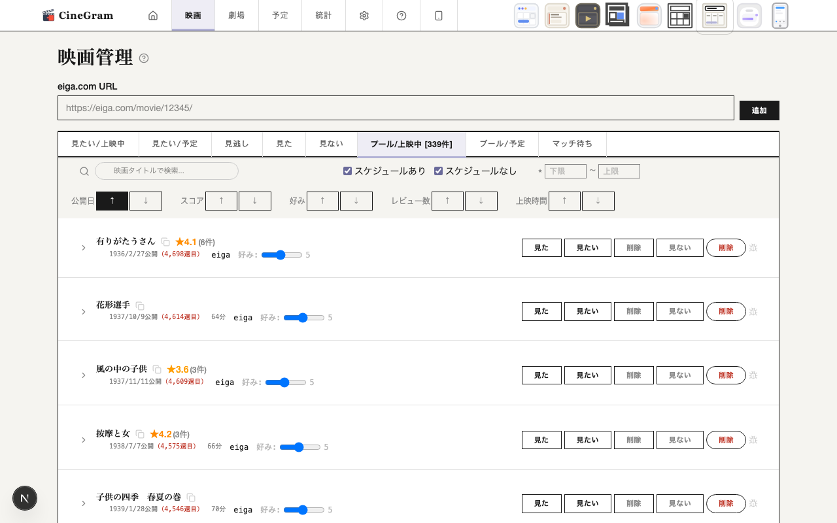
Task: Uncheck the スケジュールあり checkbox
Action: [347, 170]
